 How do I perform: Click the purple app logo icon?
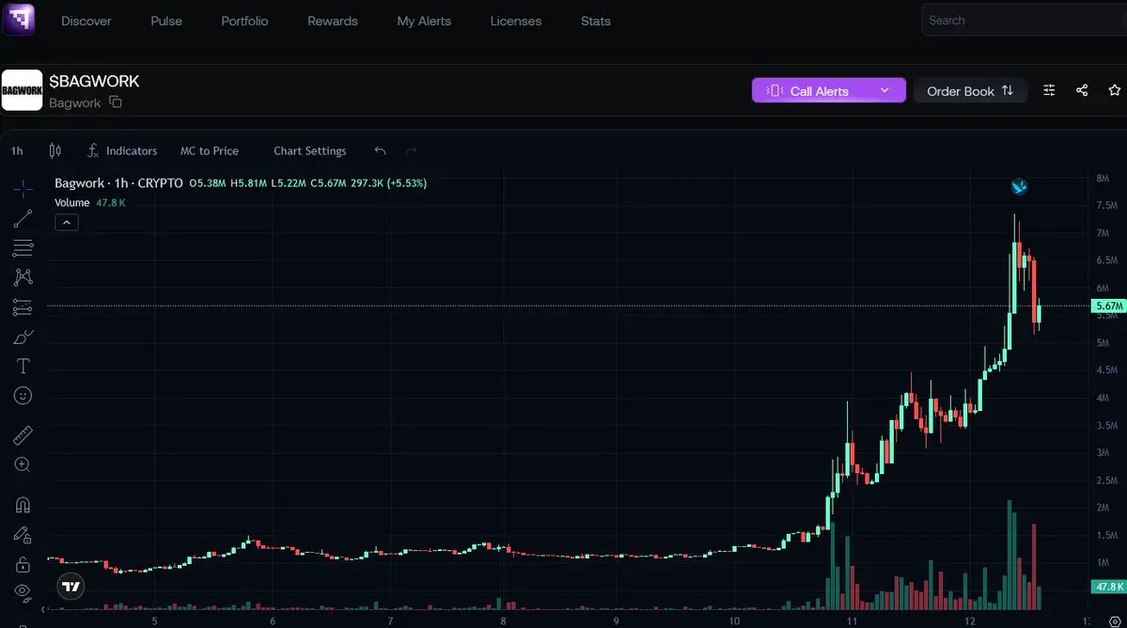[x=19, y=20]
